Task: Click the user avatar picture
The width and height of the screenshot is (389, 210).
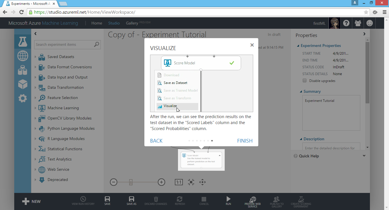Action: click(x=334, y=23)
